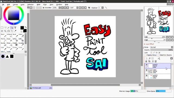Hide the highlighted Layer12 layer
This screenshot has width=174, height=98.
147,65
